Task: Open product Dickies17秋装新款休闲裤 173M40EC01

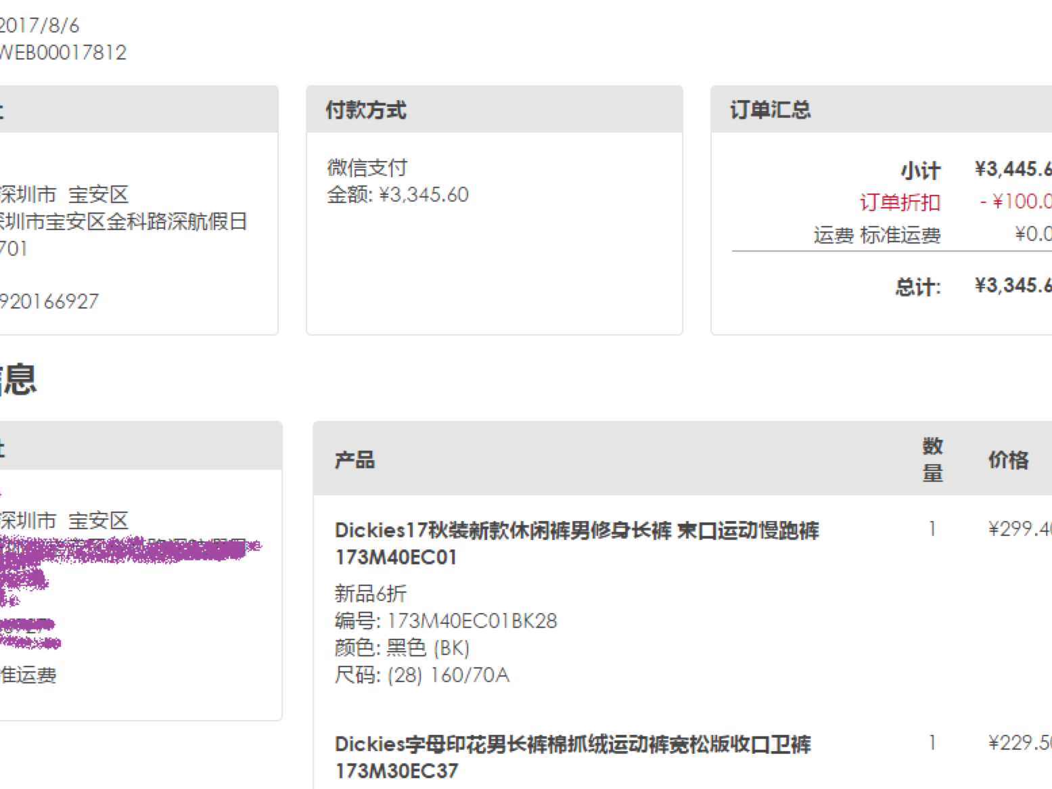Action: coord(576,543)
